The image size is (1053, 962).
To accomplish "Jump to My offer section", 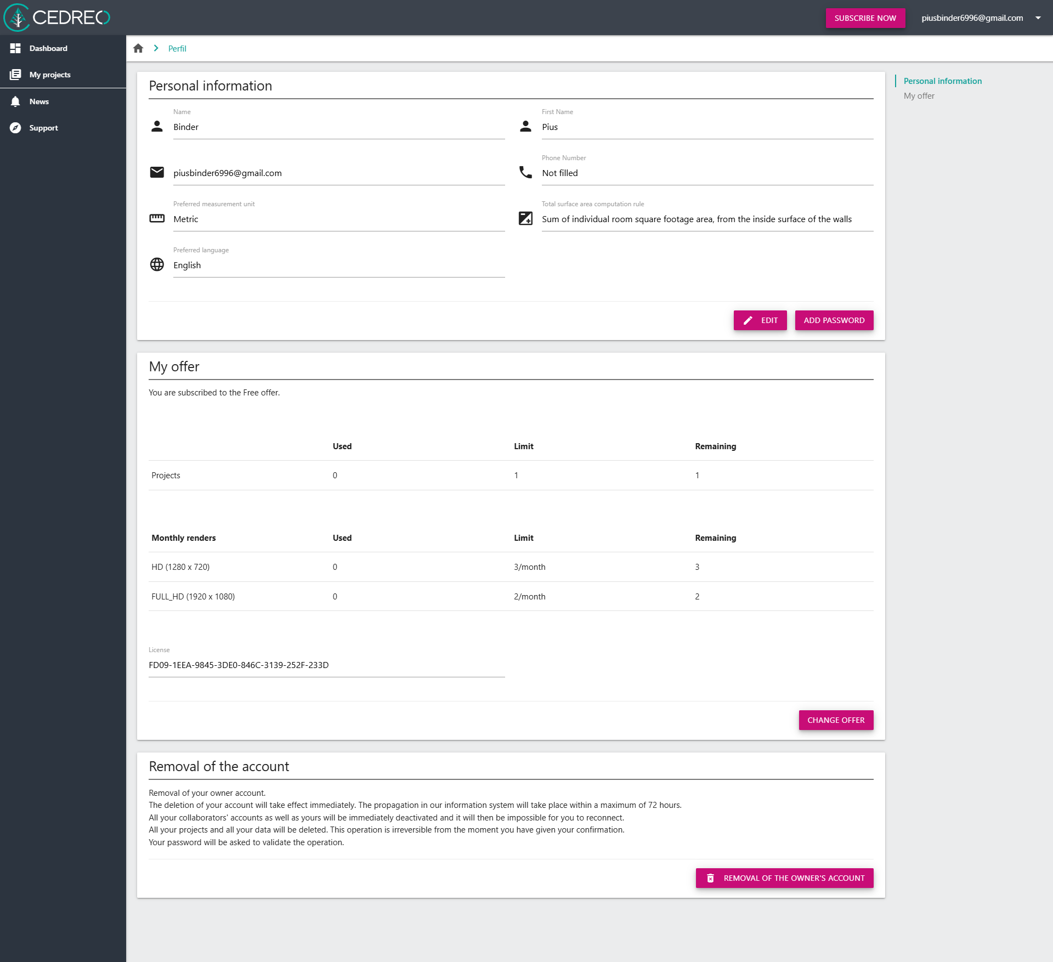I will [x=919, y=96].
